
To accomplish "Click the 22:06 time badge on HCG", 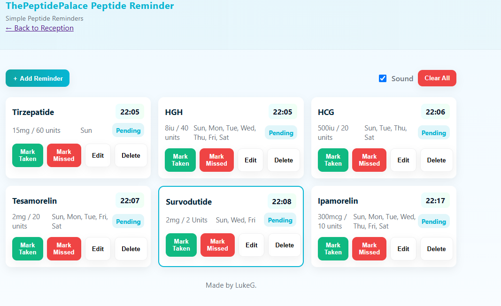I will [435, 112].
